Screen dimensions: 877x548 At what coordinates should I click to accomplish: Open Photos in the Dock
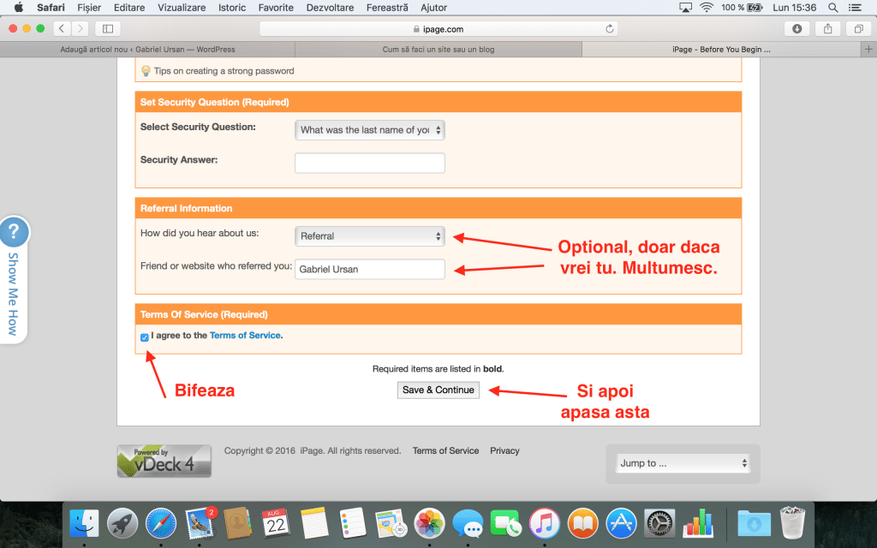point(429,524)
